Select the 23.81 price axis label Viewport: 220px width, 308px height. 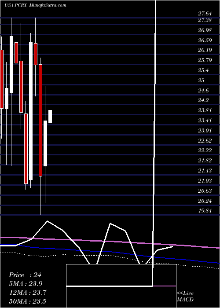pos(205,110)
